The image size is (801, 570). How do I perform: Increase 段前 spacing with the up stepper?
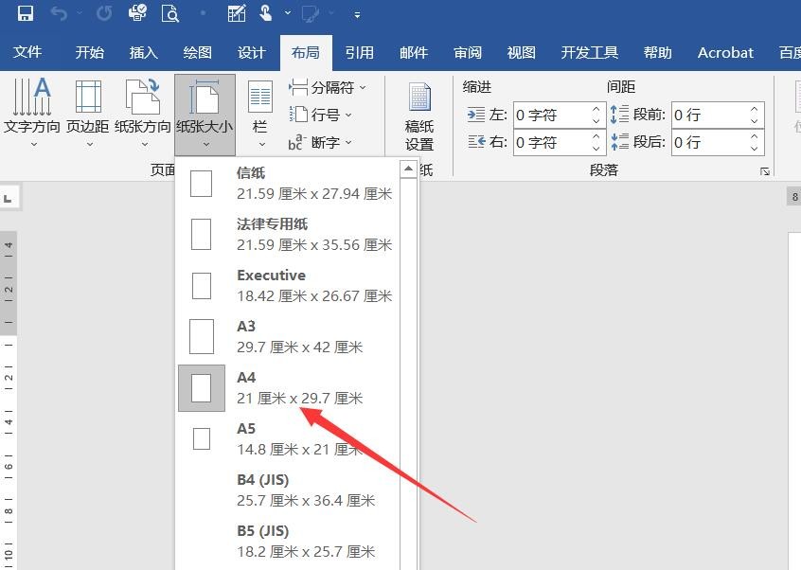(x=755, y=109)
